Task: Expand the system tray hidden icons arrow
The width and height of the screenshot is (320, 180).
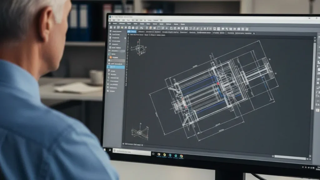Action: click(x=303, y=167)
